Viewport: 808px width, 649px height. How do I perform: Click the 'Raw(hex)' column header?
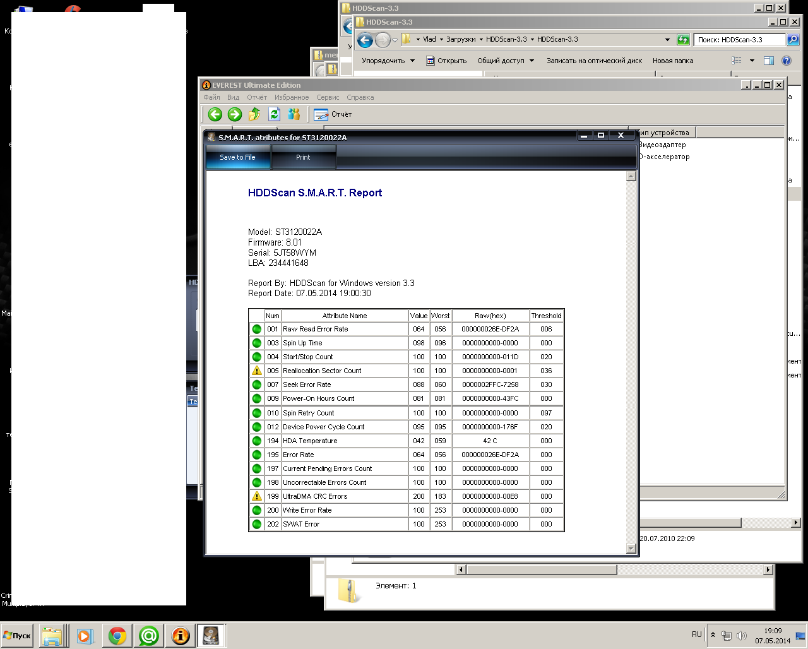[x=490, y=316]
